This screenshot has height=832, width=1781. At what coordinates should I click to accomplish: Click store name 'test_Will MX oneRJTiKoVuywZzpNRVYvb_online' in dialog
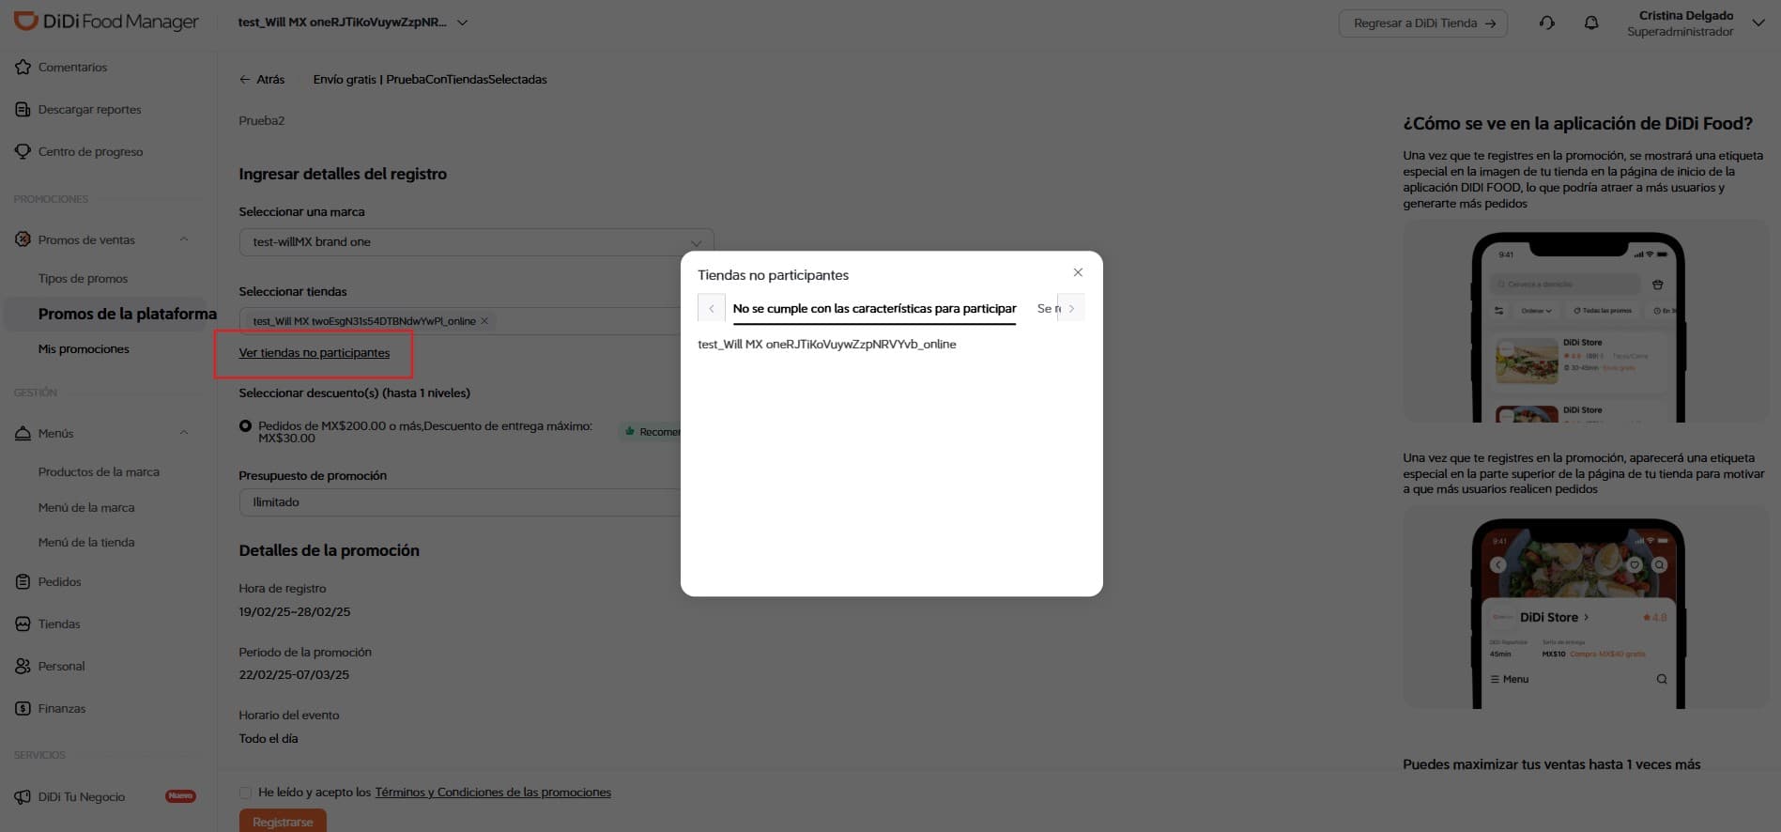827,345
